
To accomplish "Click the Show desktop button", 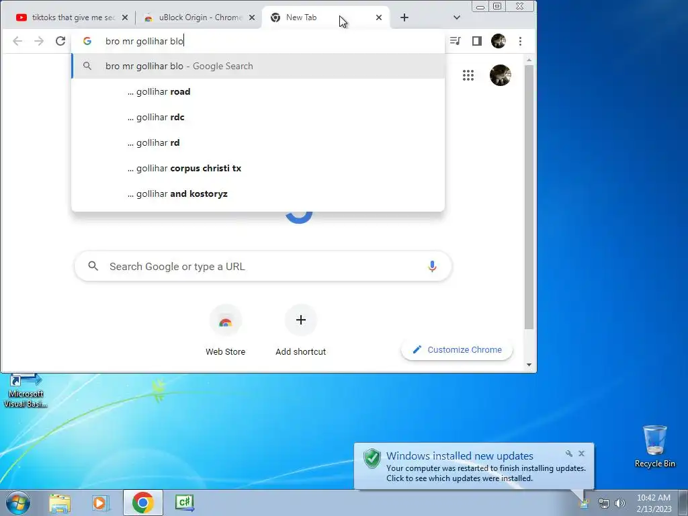I will coord(683,503).
